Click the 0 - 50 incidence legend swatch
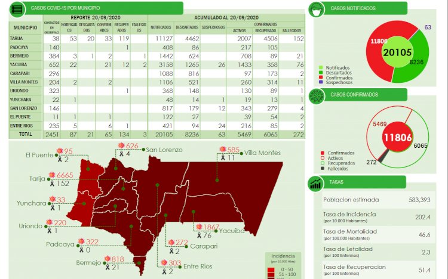The image size is (448, 279). pos(271,269)
